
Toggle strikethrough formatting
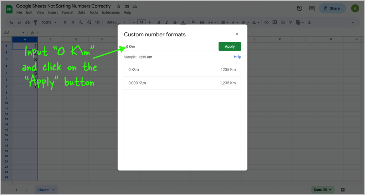pyautogui.click(x=175, y=22)
